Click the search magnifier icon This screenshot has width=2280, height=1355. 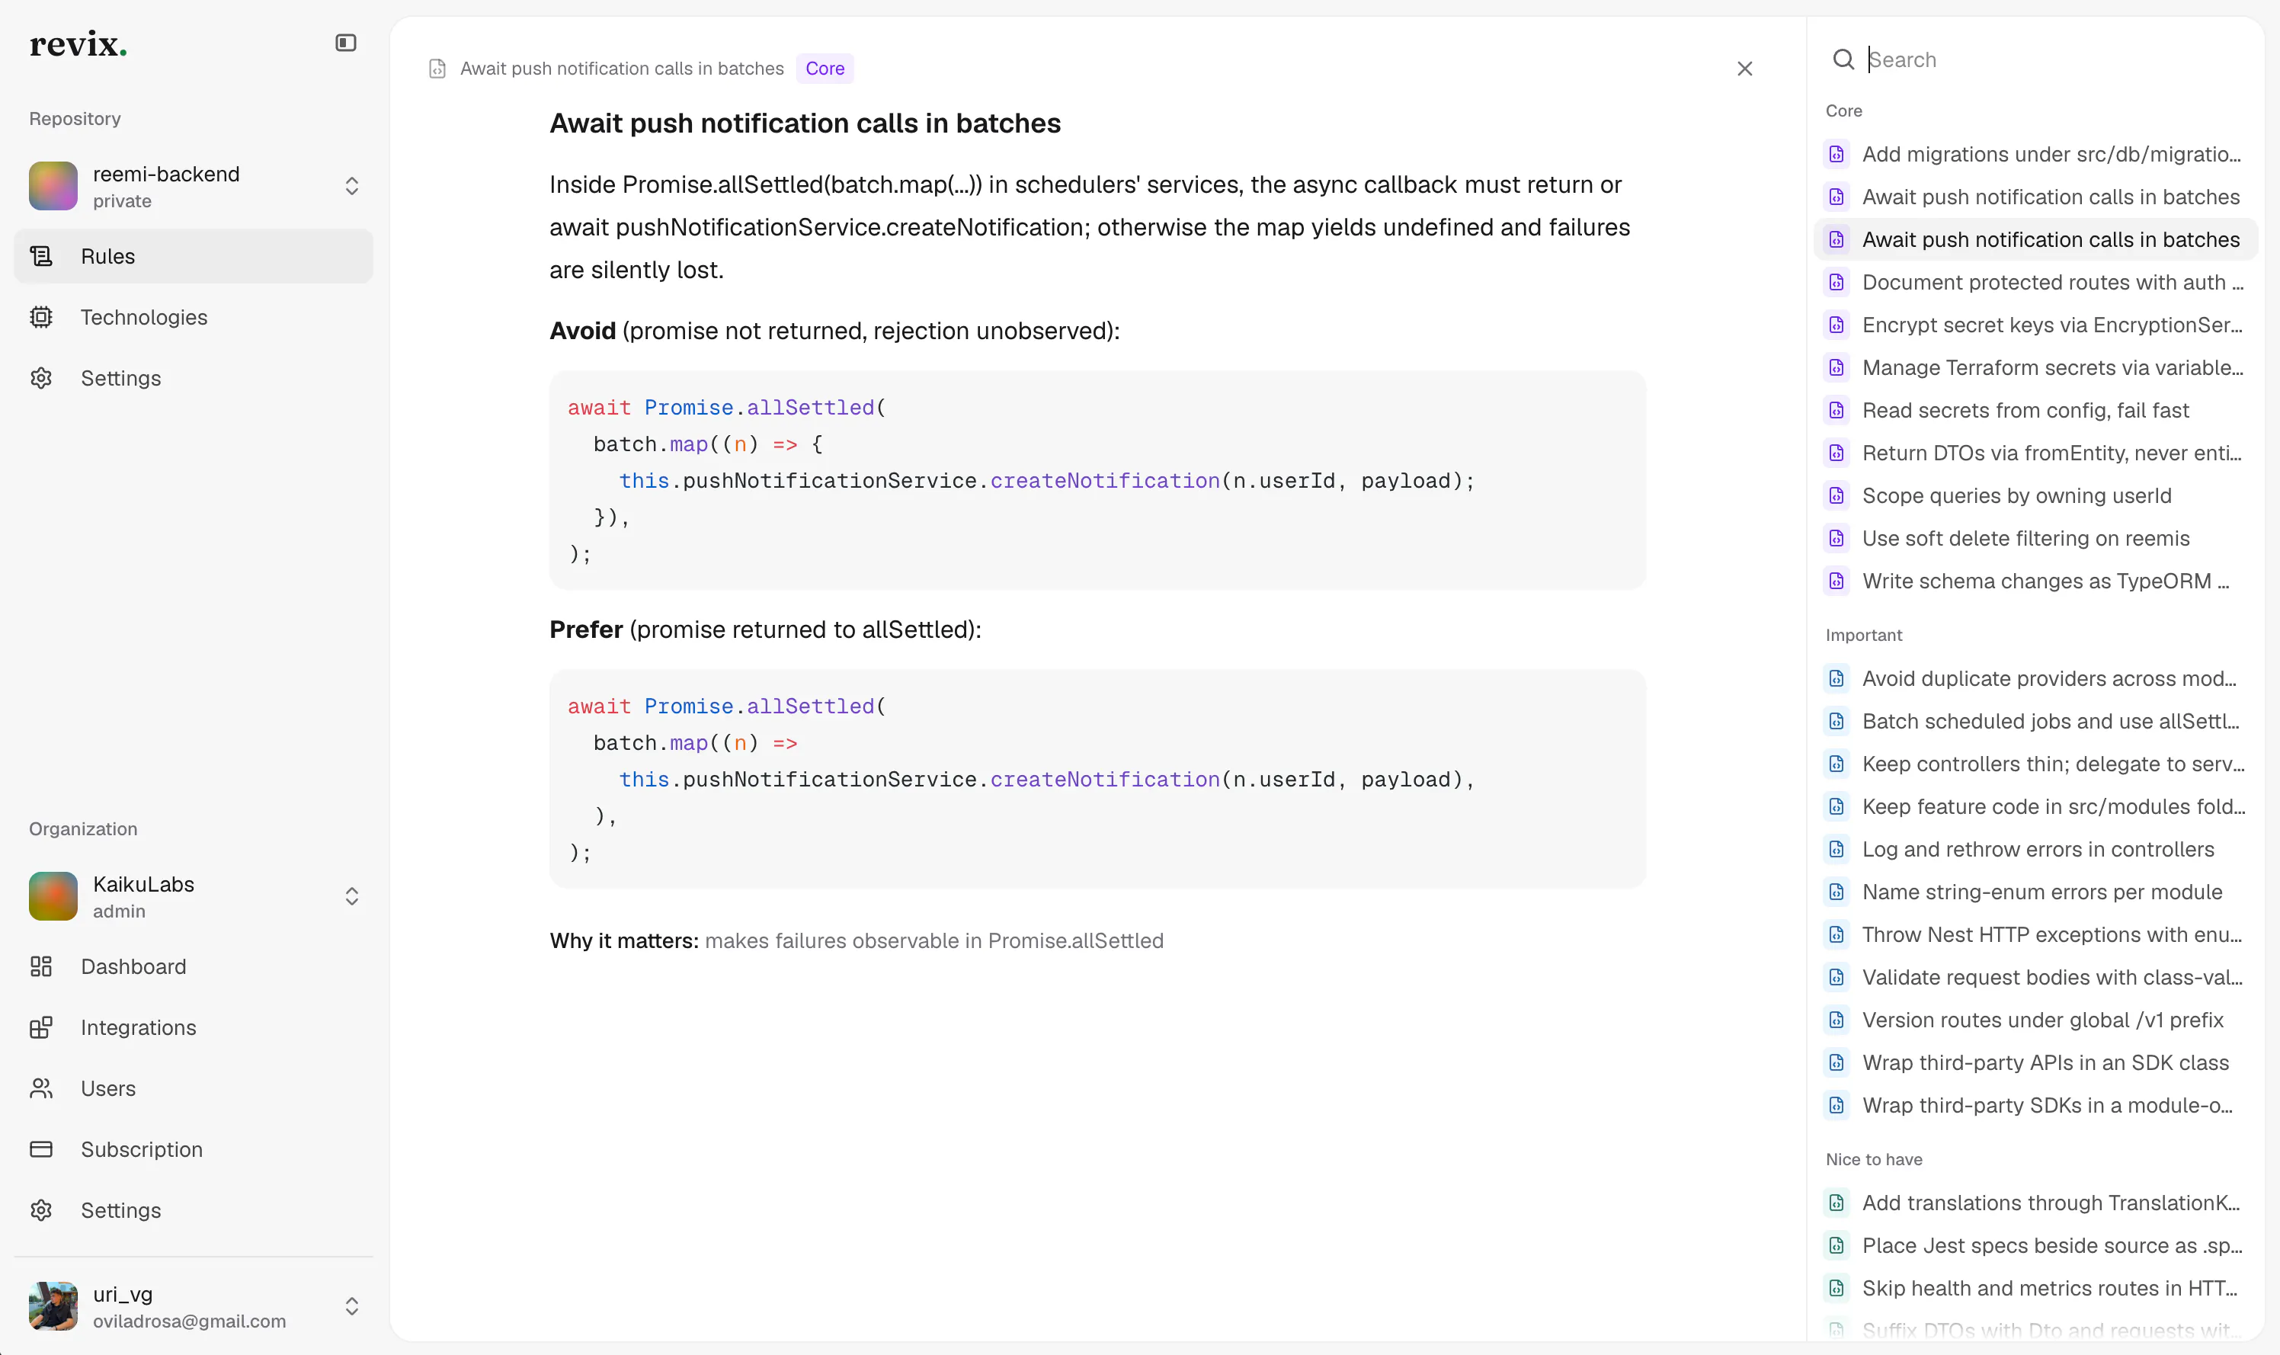(x=1843, y=59)
